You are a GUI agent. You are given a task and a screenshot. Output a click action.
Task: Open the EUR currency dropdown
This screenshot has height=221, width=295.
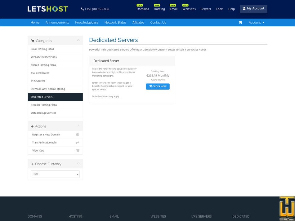click(55, 174)
